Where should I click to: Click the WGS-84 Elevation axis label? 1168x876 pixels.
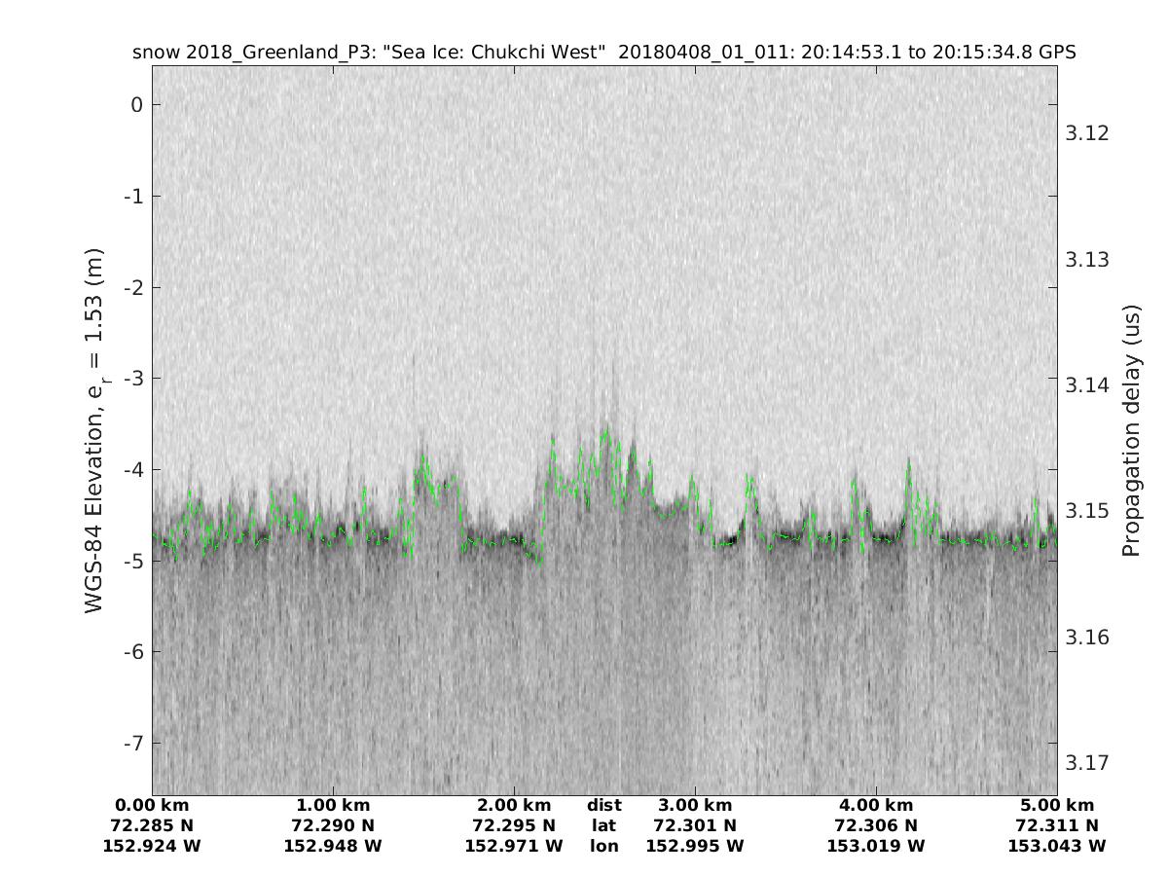click(x=94, y=429)
